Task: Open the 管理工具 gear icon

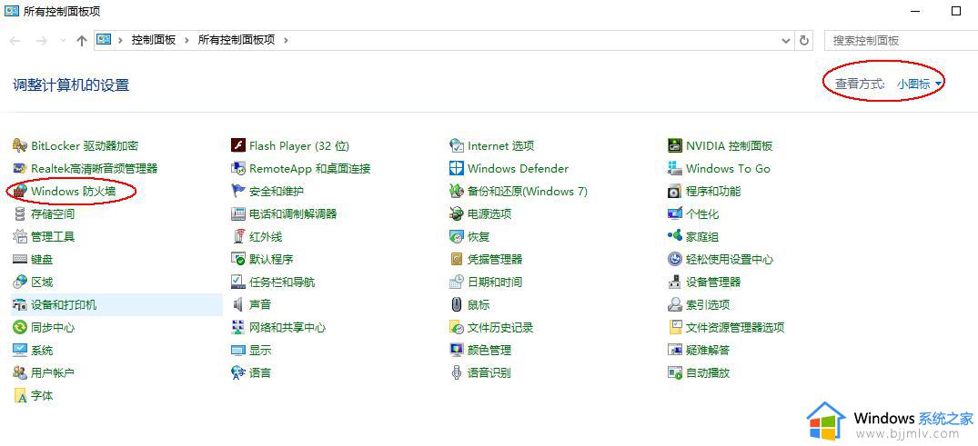Action: [20, 237]
